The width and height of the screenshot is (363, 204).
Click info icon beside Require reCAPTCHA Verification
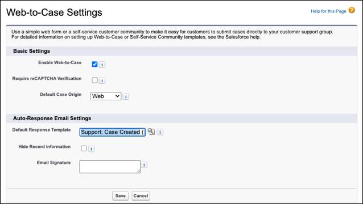coord(102,80)
